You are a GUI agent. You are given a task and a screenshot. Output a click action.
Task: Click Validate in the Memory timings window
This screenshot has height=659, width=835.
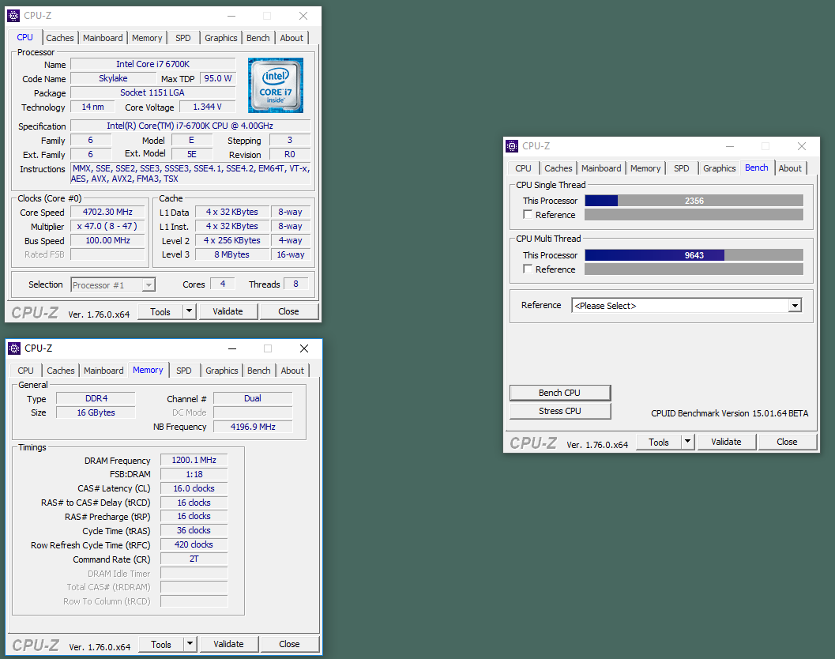click(229, 644)
